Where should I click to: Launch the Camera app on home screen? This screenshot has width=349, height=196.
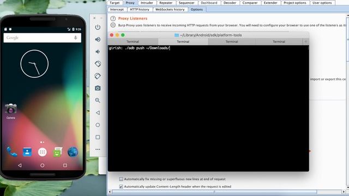(x=11, y=111)
